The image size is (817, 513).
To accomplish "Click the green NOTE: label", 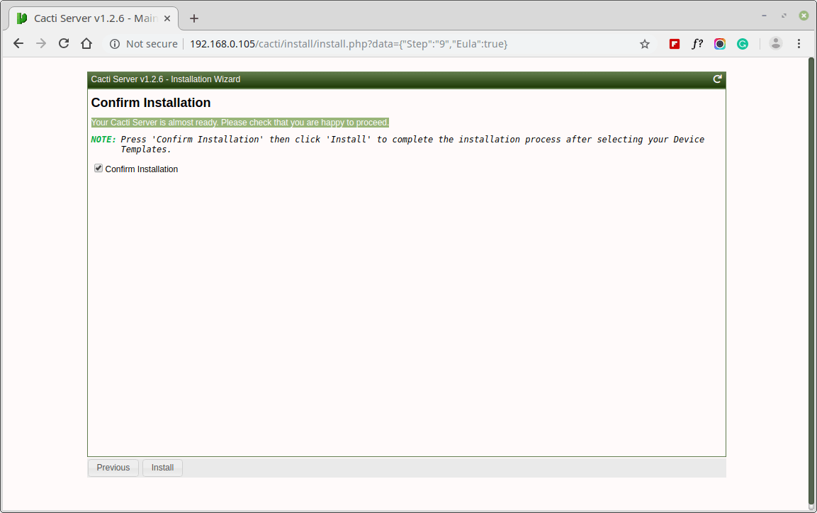I will (x=103, y=139).
